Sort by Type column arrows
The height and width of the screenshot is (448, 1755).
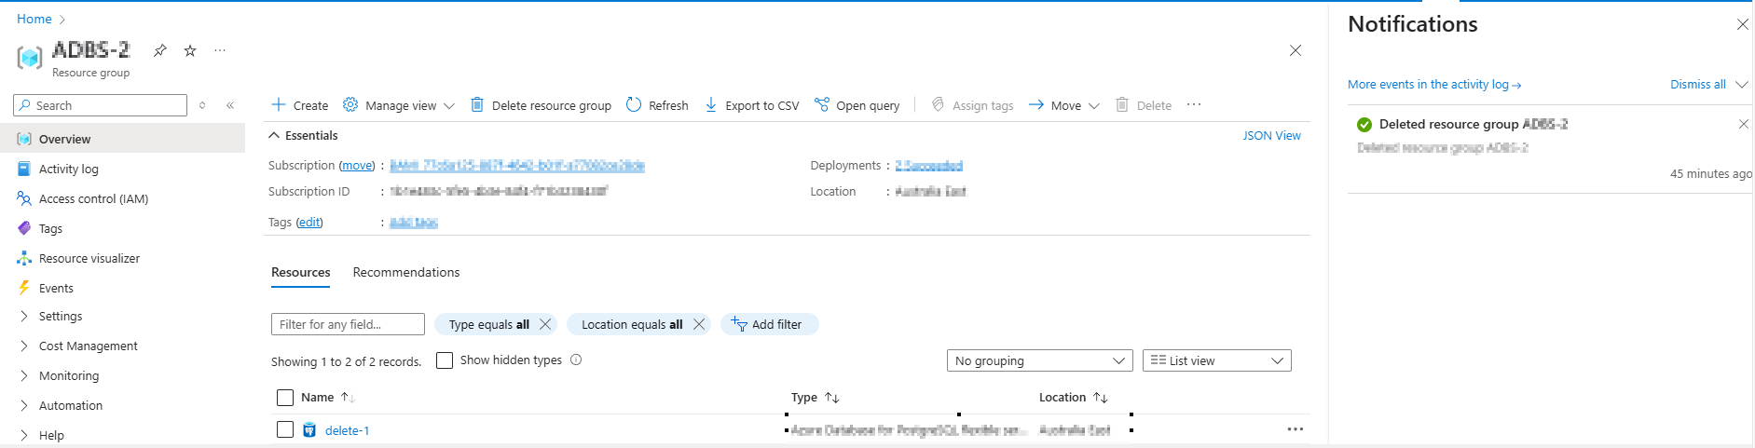[x=832, y=398]
